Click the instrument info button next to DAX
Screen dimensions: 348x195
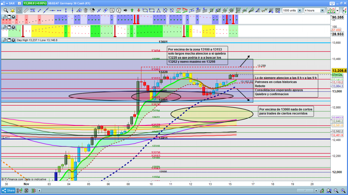[x=19, y=3]
